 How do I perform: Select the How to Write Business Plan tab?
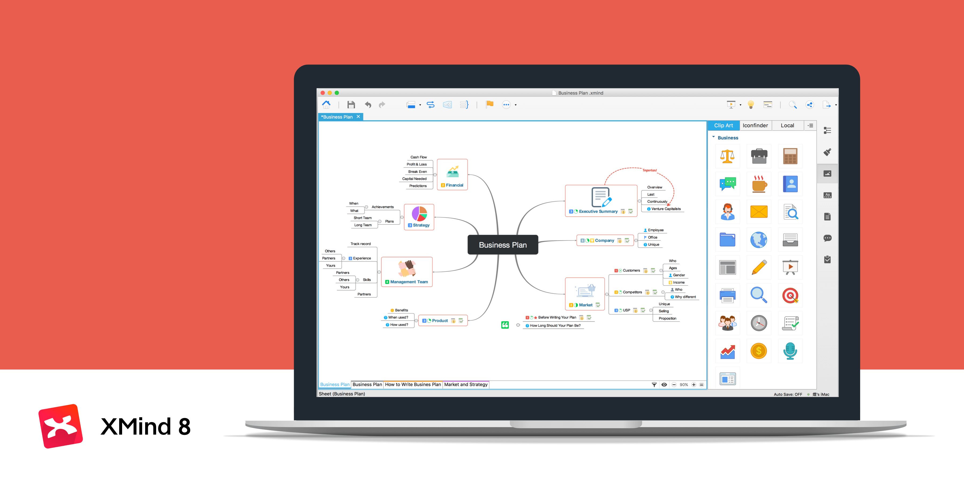pyautogui.click(x=411, y=385)
